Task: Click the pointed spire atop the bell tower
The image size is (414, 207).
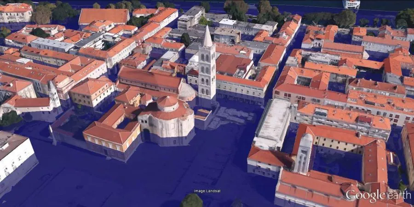Action: [207, 37]
